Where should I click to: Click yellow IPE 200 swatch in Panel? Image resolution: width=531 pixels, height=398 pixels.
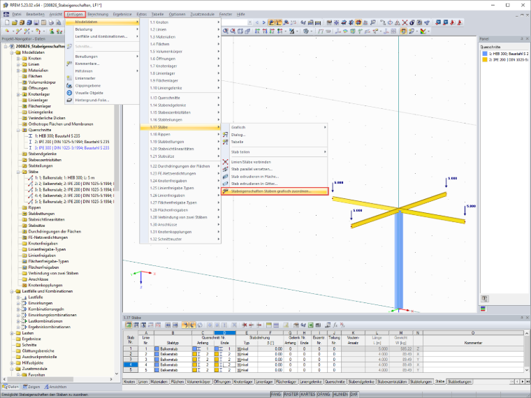485,59
